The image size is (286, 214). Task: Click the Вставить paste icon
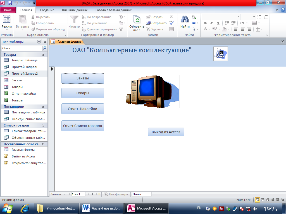click(22, 19)
